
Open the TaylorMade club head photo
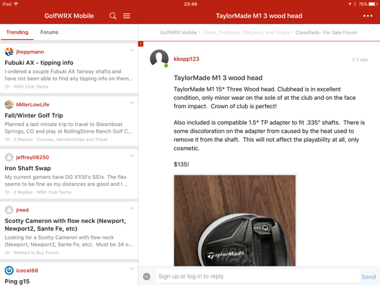click(235, 220)
